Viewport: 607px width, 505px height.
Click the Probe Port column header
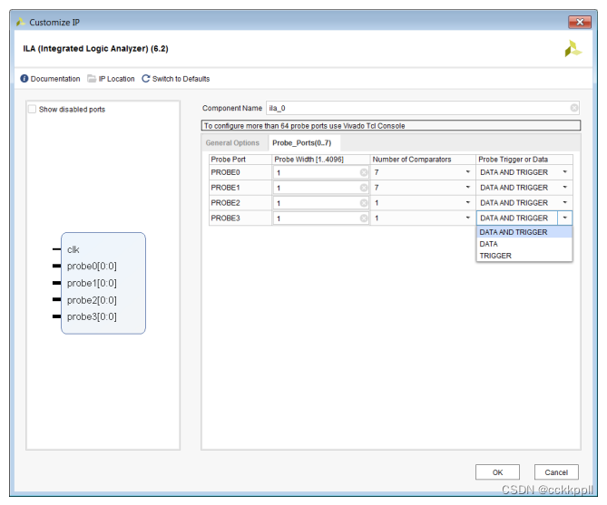click(240, 160)
